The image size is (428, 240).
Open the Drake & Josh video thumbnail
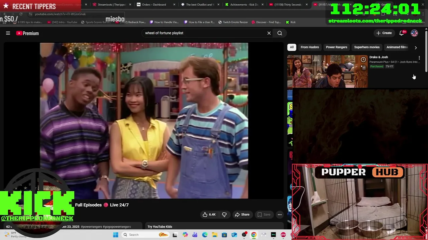tap(327, 71)
